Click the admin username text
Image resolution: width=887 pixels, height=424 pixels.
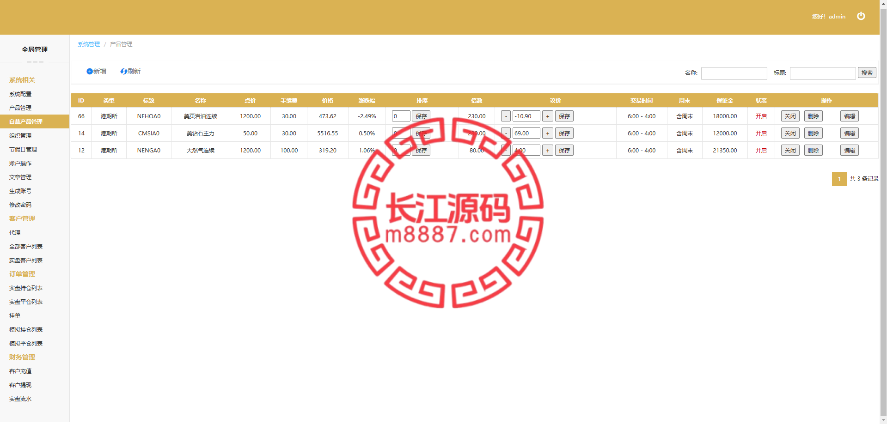point(837,17)
